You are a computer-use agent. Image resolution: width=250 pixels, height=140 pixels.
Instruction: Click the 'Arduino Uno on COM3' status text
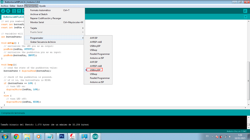tap(236, 131)
